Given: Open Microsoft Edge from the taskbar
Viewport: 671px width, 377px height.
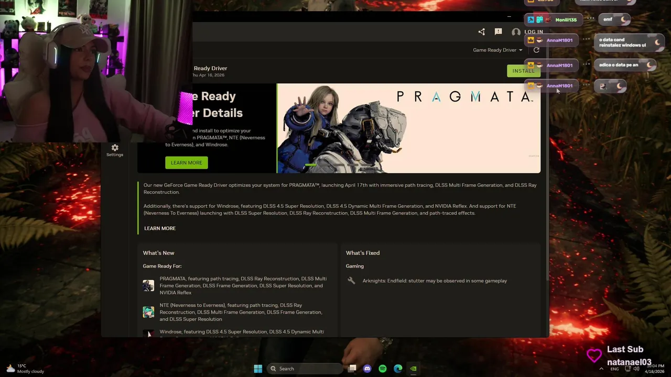Looking at the screenshot, I should tap(398, 369).
